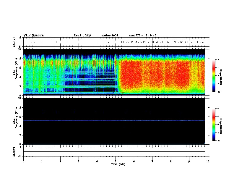Click time axis tick label "7"
Viewport: 234px width, 181px height.
click(152, 161)
